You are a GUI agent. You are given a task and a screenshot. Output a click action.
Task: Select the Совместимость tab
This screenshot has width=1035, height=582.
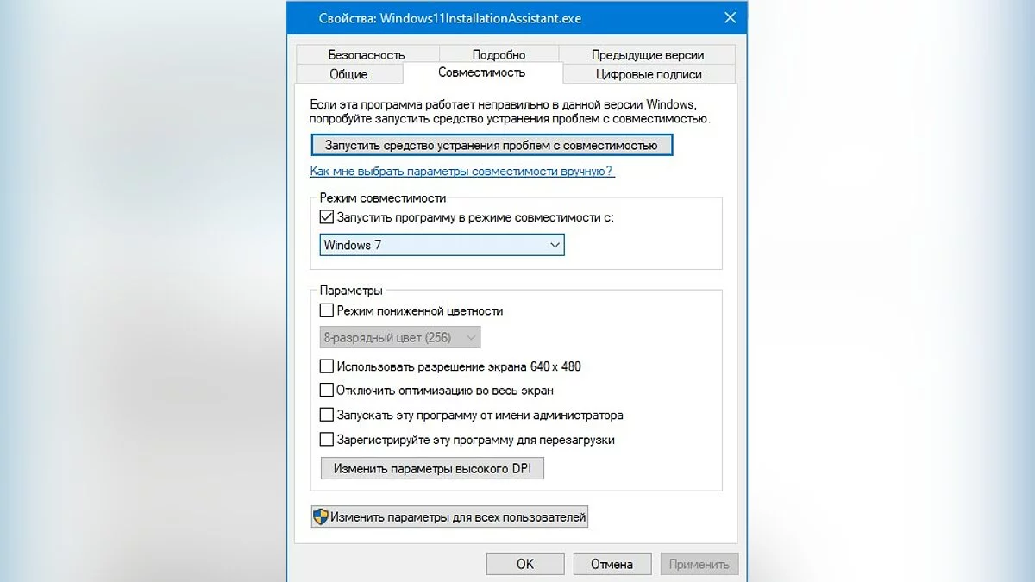481,73
